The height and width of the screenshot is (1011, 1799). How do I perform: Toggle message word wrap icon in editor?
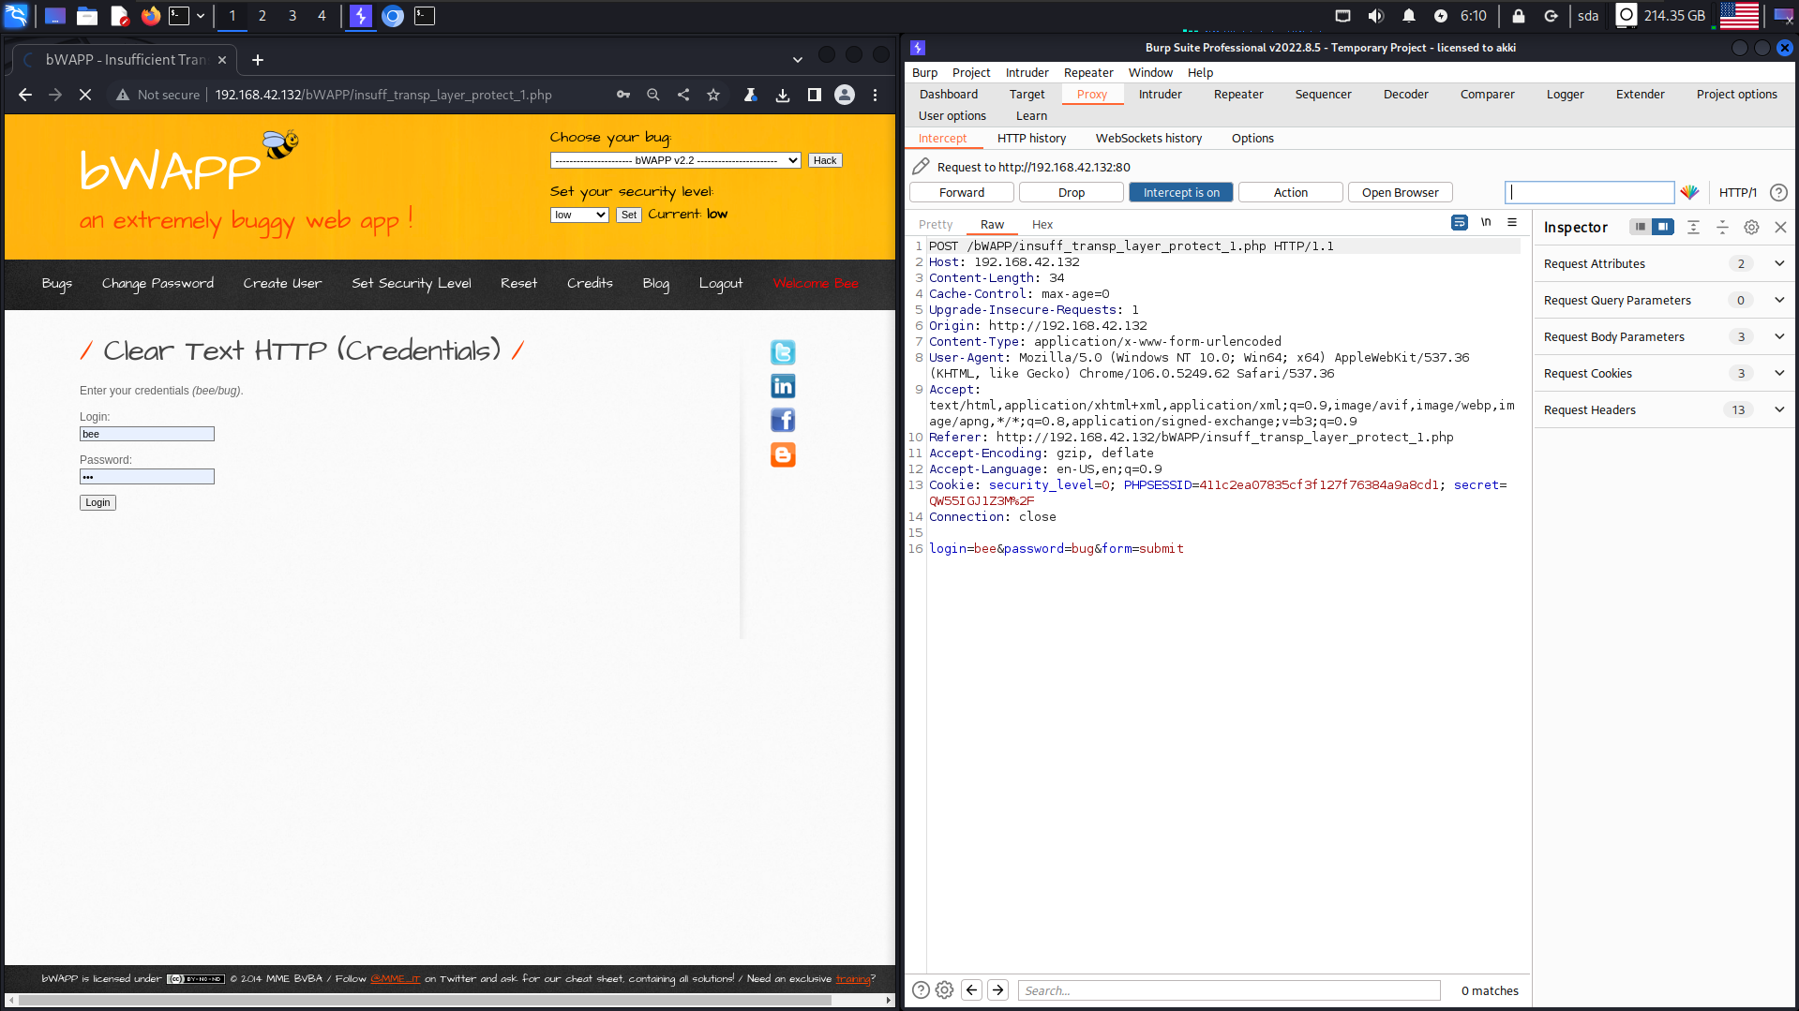[1459, 223]
